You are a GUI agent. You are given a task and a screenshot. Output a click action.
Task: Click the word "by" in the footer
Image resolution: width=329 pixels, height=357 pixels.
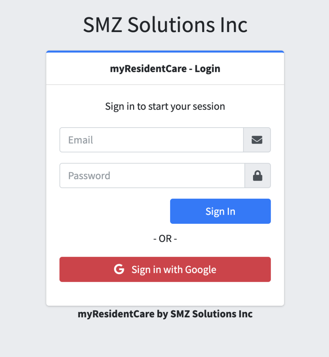click(x=162, y=314)
